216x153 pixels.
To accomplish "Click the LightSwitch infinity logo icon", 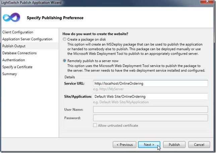I will [11, 17].
